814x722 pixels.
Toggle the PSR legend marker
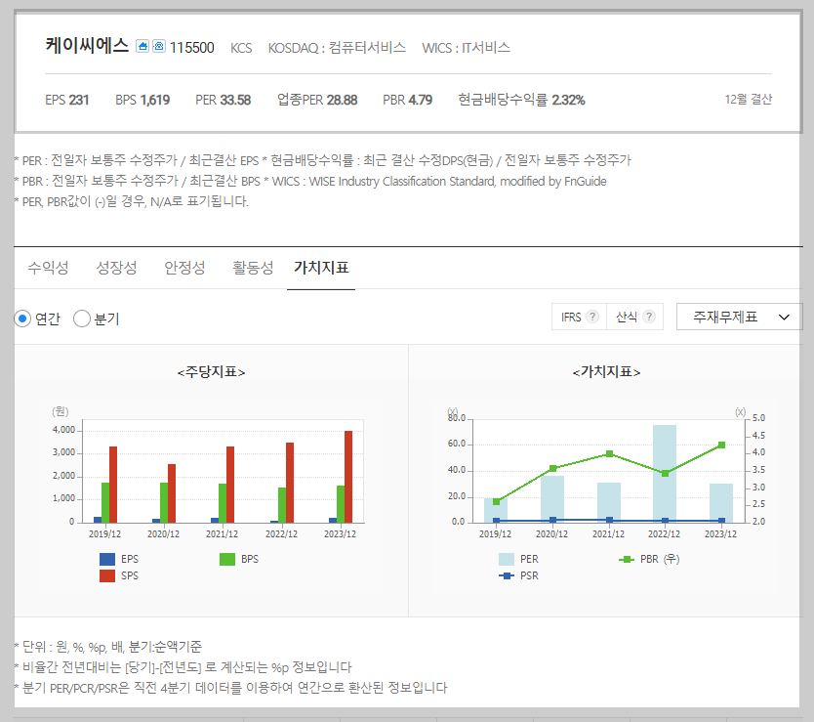507,575
